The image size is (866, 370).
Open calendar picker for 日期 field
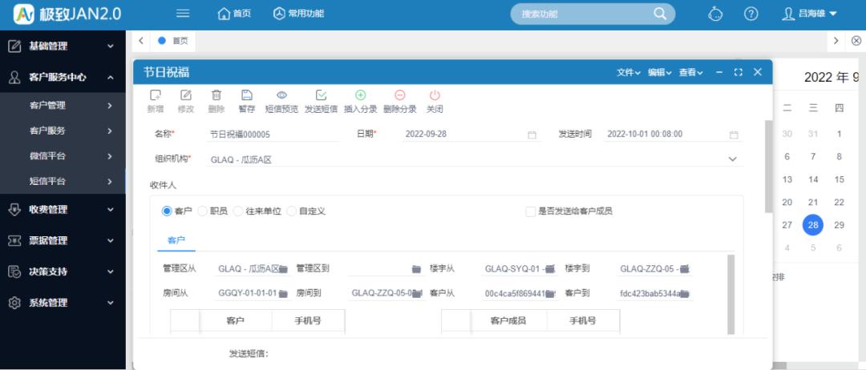532,135
